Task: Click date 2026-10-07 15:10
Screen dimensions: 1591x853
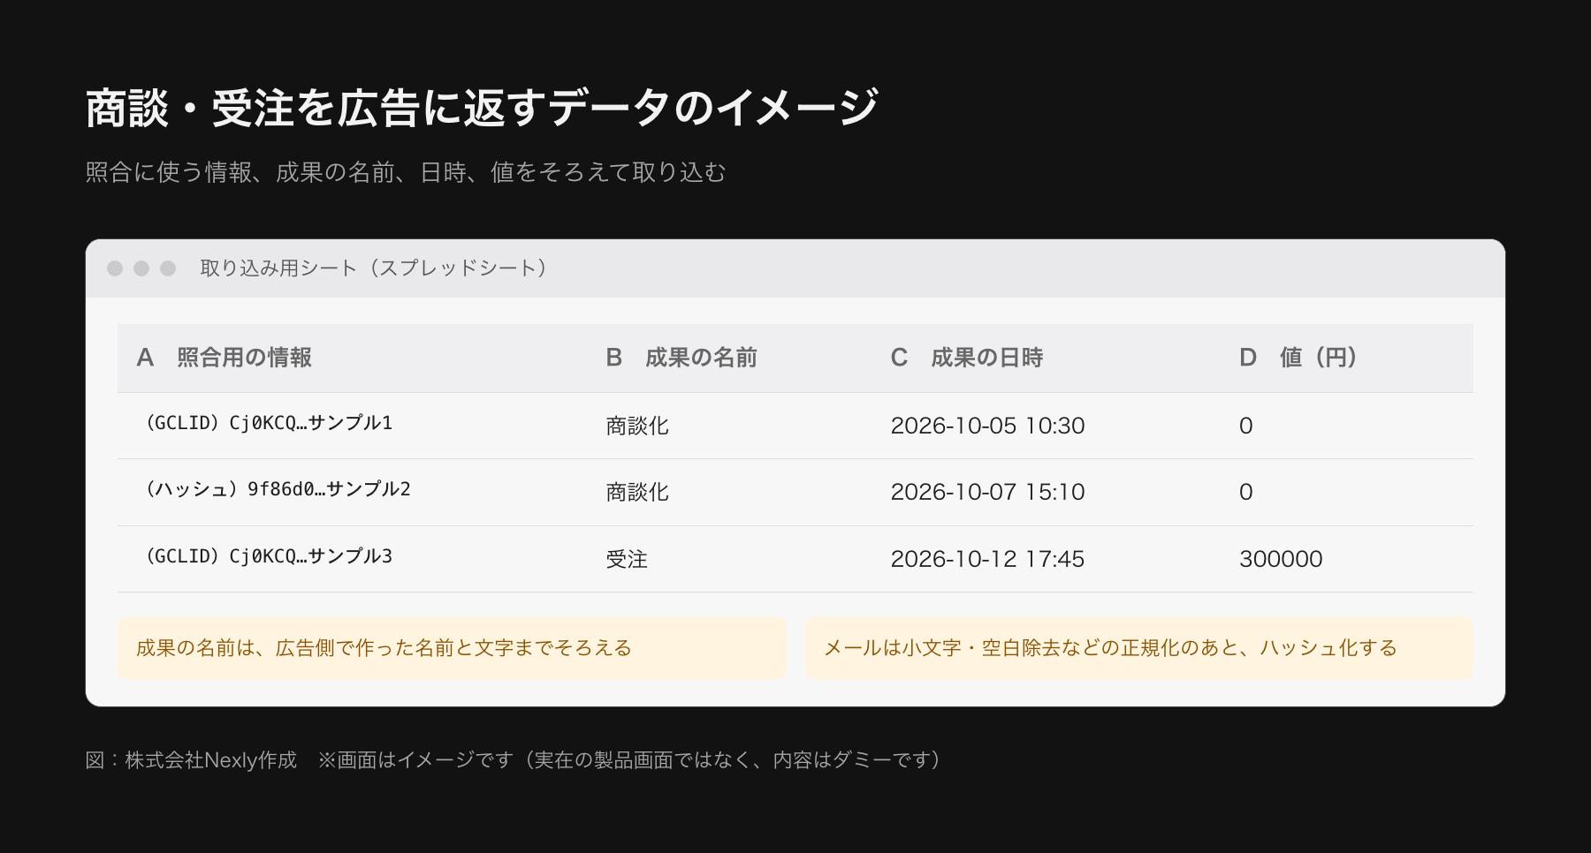Action: [987, 492]
